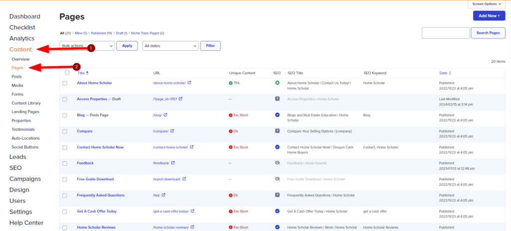The height and width of the screenshot is (231, 511).
Task: Click the Search Pages button
Action: click(x=488, y=33)
